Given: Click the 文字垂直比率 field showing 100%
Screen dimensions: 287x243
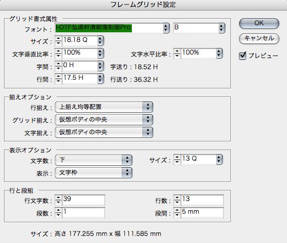Looking at the screenshot, I should (80, 53).
